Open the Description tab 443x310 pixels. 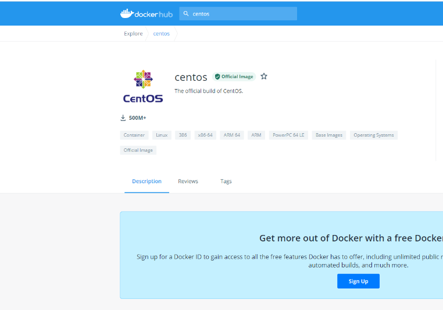(x=147, y=181)
